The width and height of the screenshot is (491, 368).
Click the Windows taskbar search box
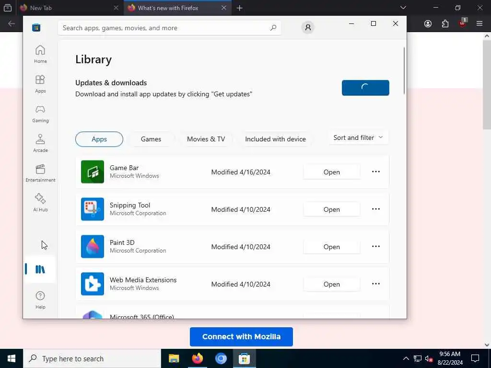click(x=92, y=358)
